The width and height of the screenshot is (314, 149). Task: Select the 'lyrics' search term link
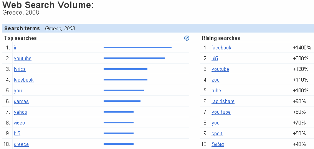tap(20, 69)
